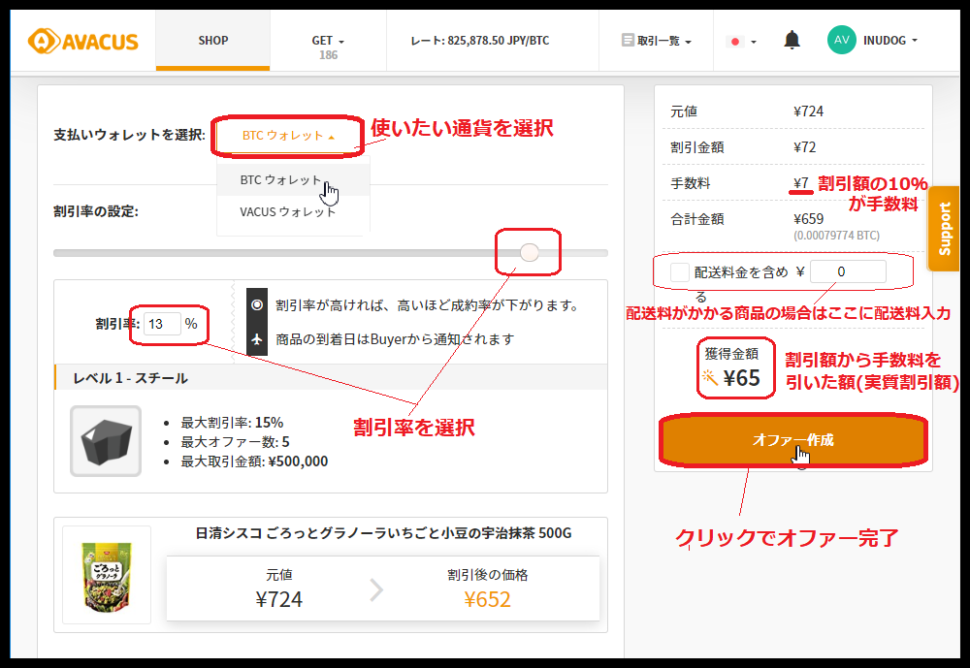Select the SHOP tab
Viewport: 970px width, 668px height.
click(213, 41)
